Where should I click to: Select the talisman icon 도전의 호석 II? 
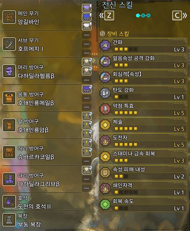coord(9,202)
